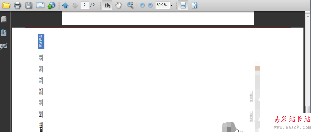Print the document using the printer icon
The image size is (311, 132).
17,5
